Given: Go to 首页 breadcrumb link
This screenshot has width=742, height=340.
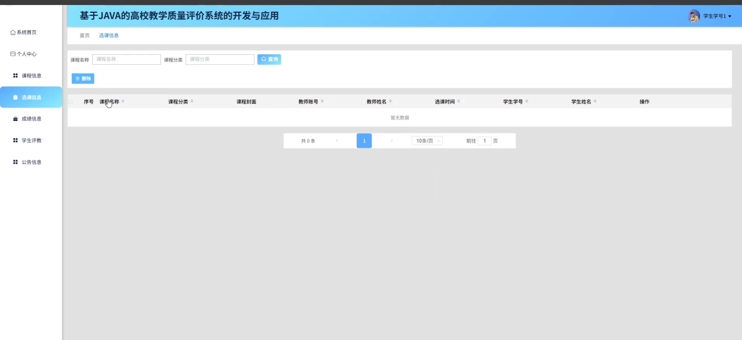Looking at the screenshot, I should click(x=85, y=35).
